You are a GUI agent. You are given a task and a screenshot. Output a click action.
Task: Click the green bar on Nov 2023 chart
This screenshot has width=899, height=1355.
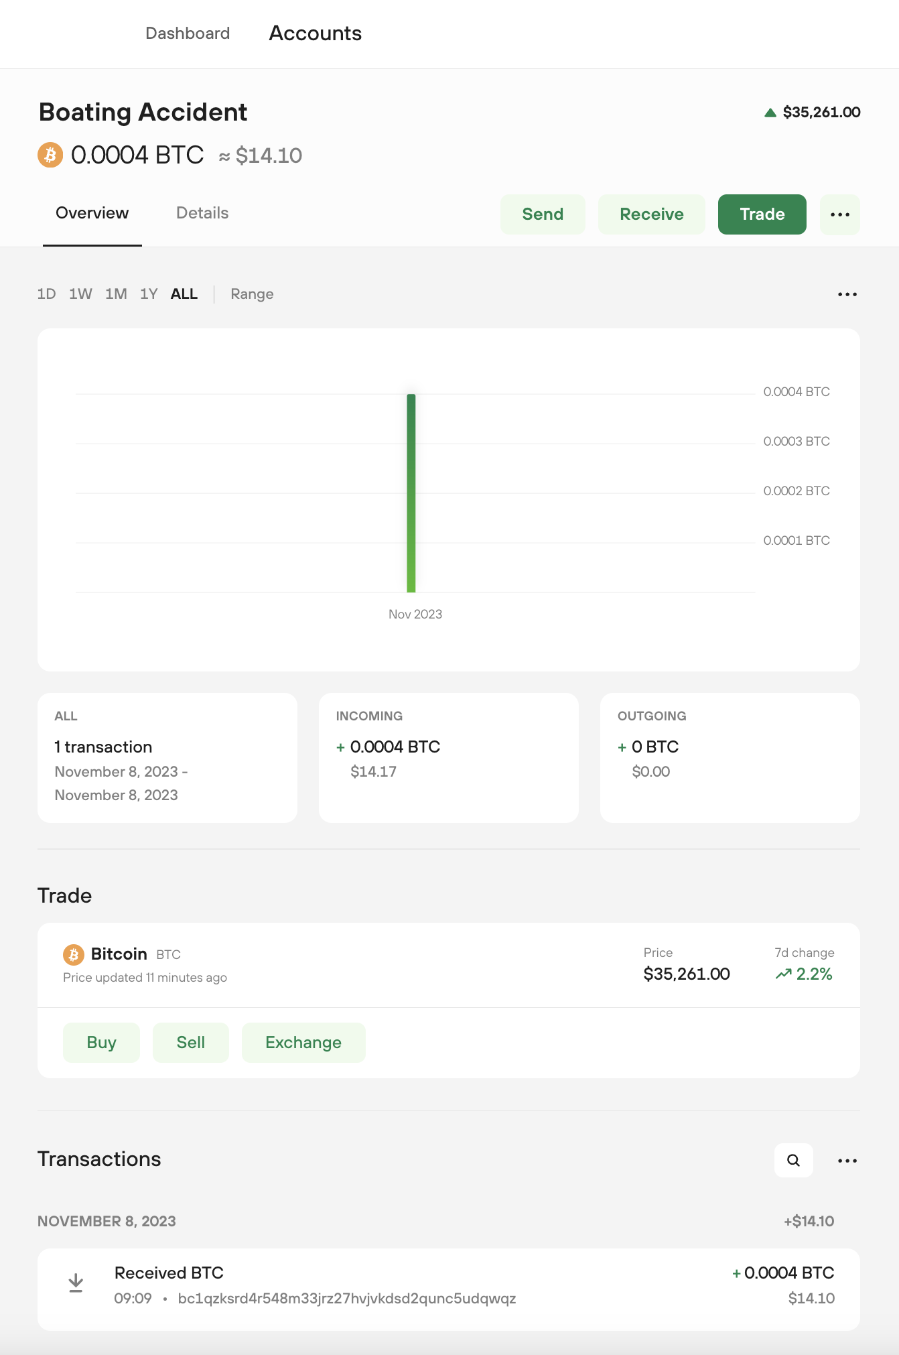pyautogui.click(x=411, y=493)
